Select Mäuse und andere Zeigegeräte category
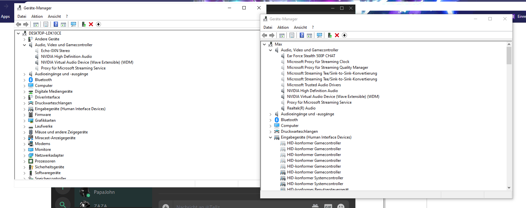The image size is (526, 208). [61, 132]
